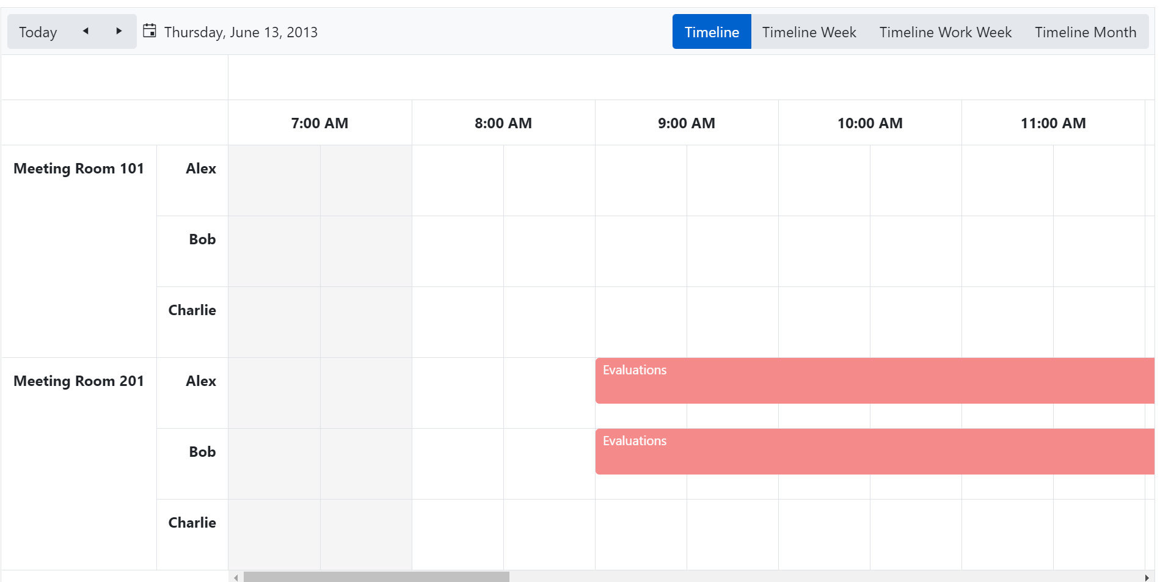Select Alex's row under Meeting Room 101
The width and height of the screenshot is (1160, 582).
tap(200, 168)
